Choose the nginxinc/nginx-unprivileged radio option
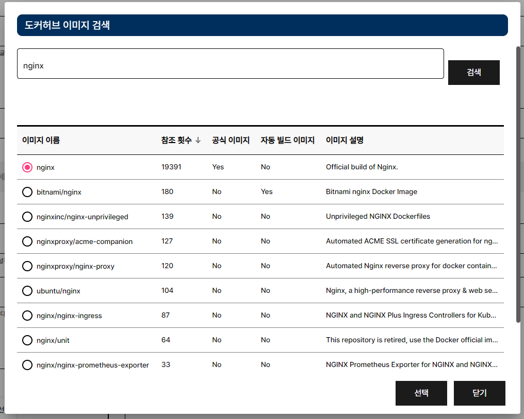The height and width of the screenshot is (419, 524). (x=27, y=217)
